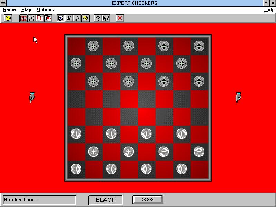Select black piece in third row, second column
The width and height of the screenshot is (276, 207).
point(93,81)
